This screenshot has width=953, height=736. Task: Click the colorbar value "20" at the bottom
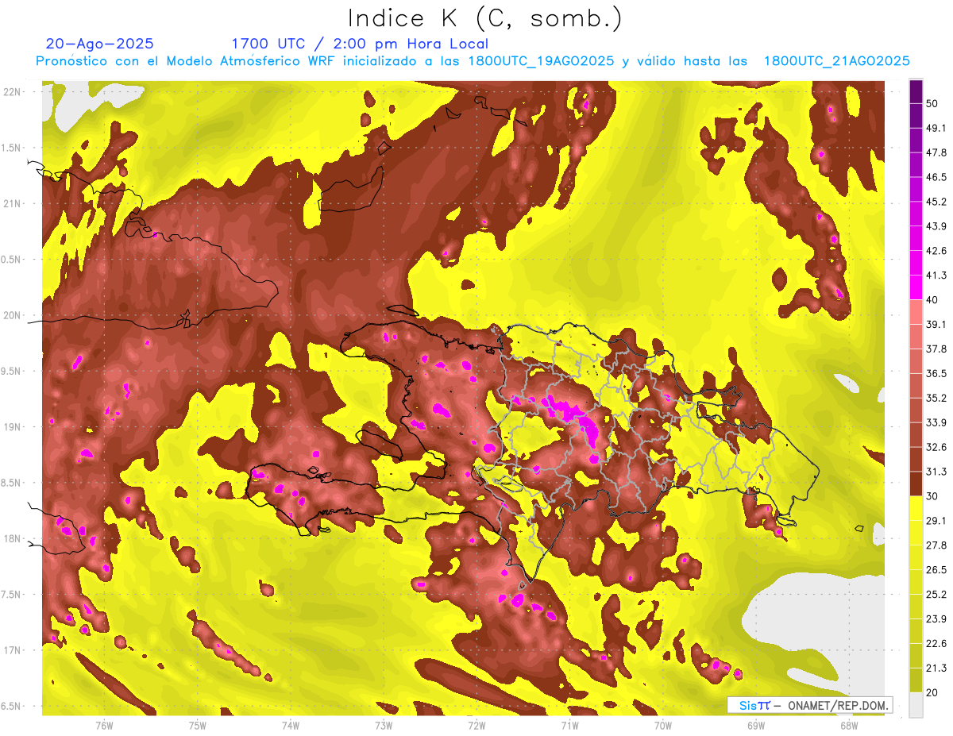[932, 692]
